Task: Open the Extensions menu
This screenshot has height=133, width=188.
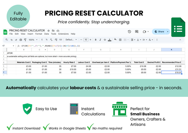Action: tap(63, 34)
